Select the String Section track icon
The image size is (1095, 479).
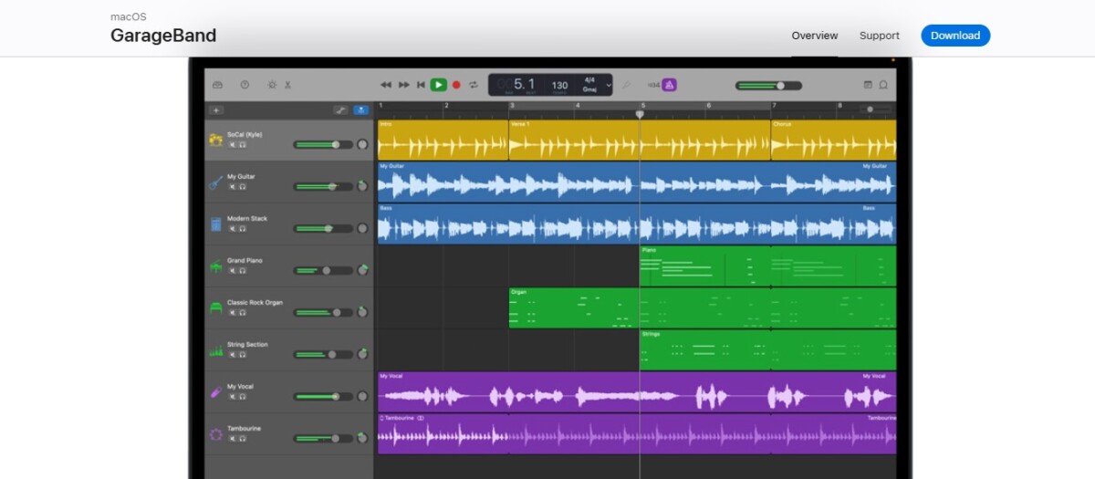pyautogui.click(x=215, y=350)
